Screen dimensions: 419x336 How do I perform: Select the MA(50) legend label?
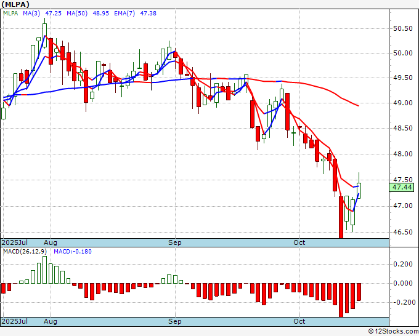click(x=77, y=14)
